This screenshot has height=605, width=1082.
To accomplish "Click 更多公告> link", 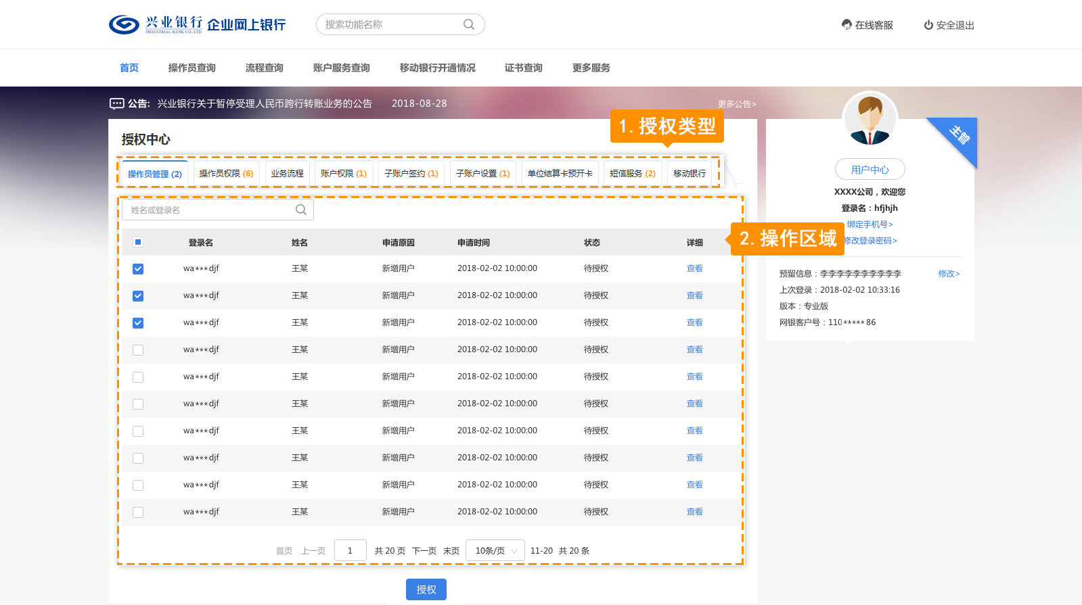I will (x=737, y=103).
